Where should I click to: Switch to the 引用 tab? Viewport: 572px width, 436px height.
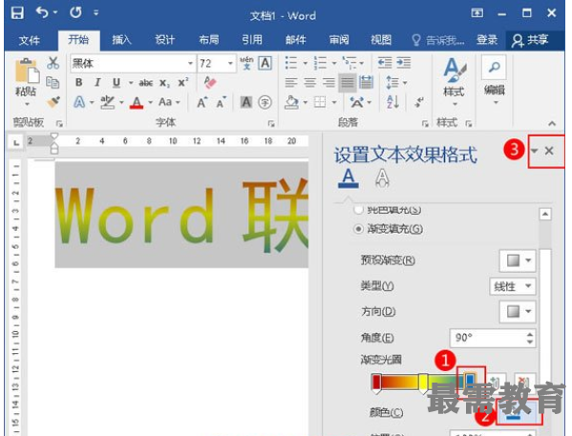click(252, 40)
